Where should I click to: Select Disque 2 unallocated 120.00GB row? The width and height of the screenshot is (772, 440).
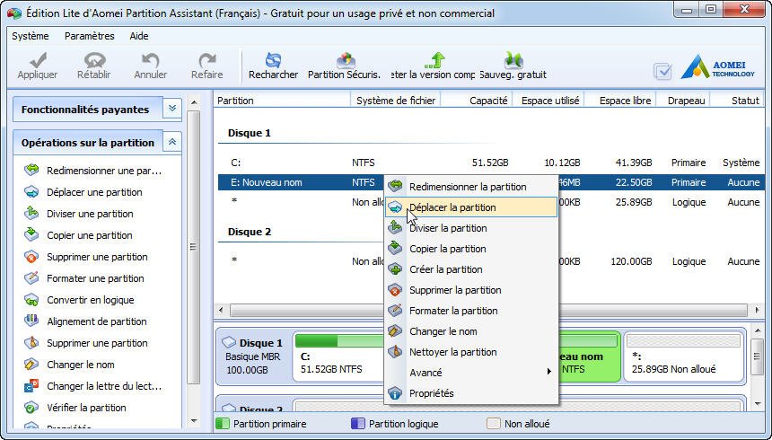(491, 261)
